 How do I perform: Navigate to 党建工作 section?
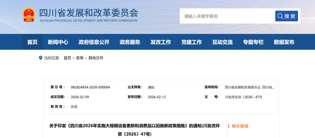coord(192,42)
